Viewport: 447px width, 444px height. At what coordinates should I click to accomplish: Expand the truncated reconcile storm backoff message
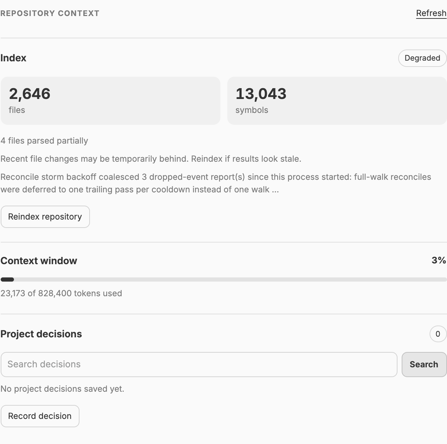[216, 183]
